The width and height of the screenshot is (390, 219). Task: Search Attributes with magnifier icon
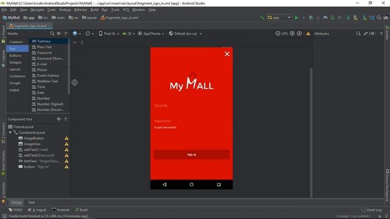(x=358, y=33)
